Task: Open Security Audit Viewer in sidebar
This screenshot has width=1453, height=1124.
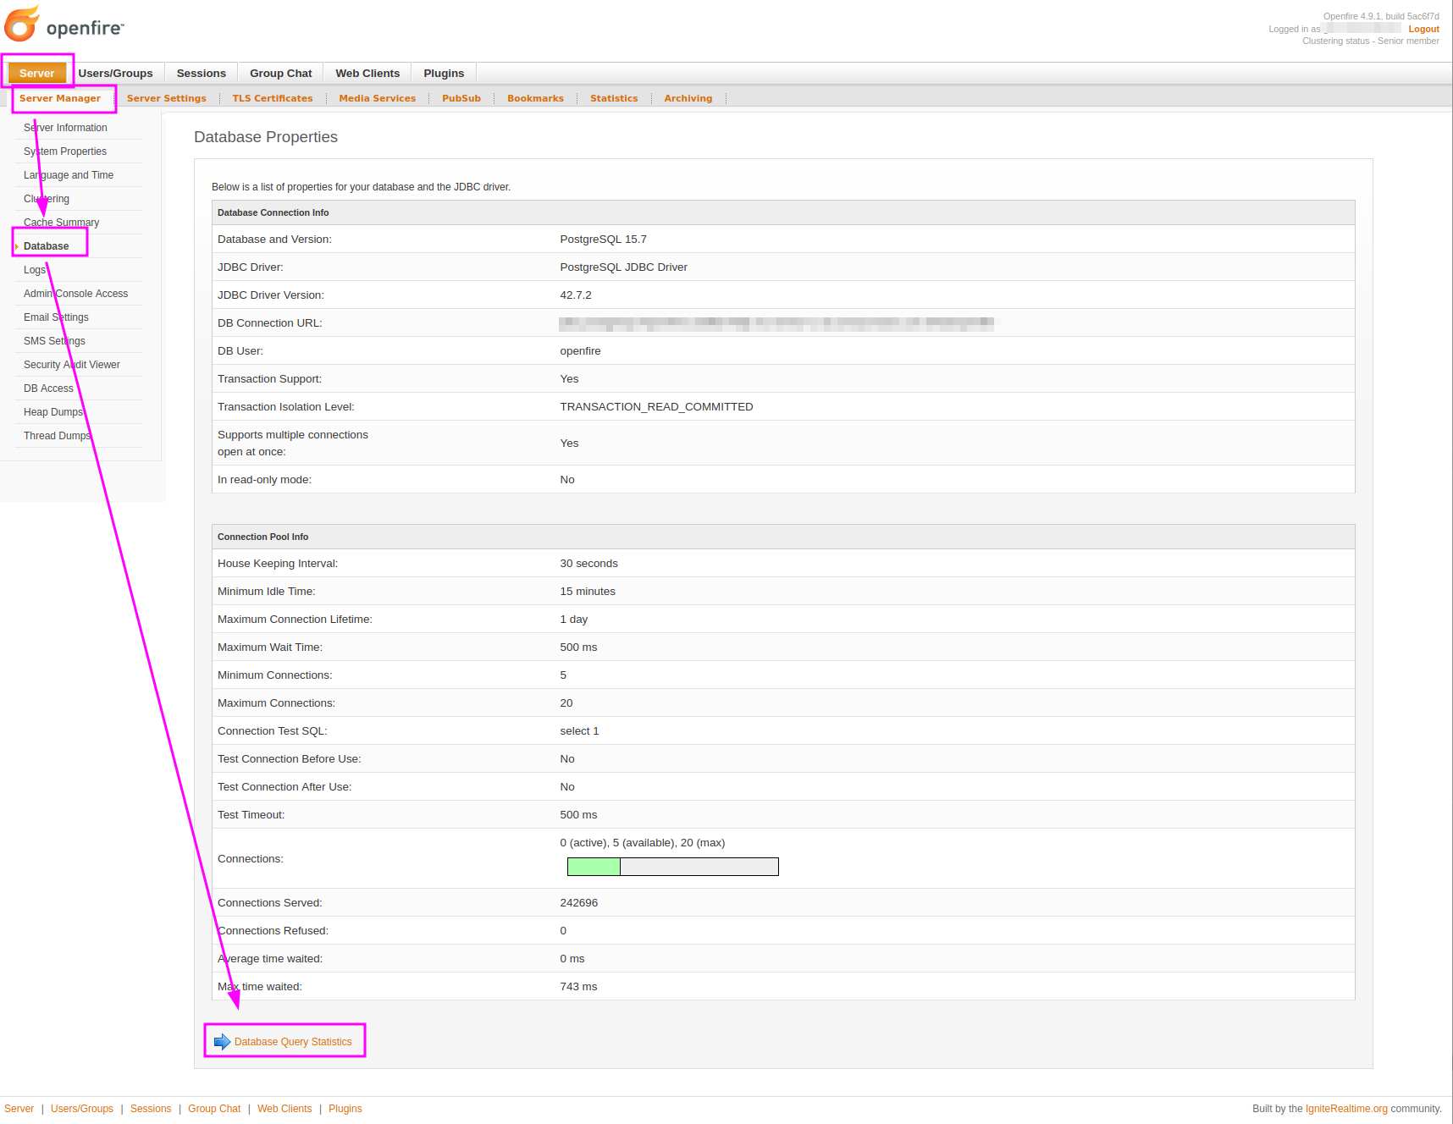Action: (72, 365)
